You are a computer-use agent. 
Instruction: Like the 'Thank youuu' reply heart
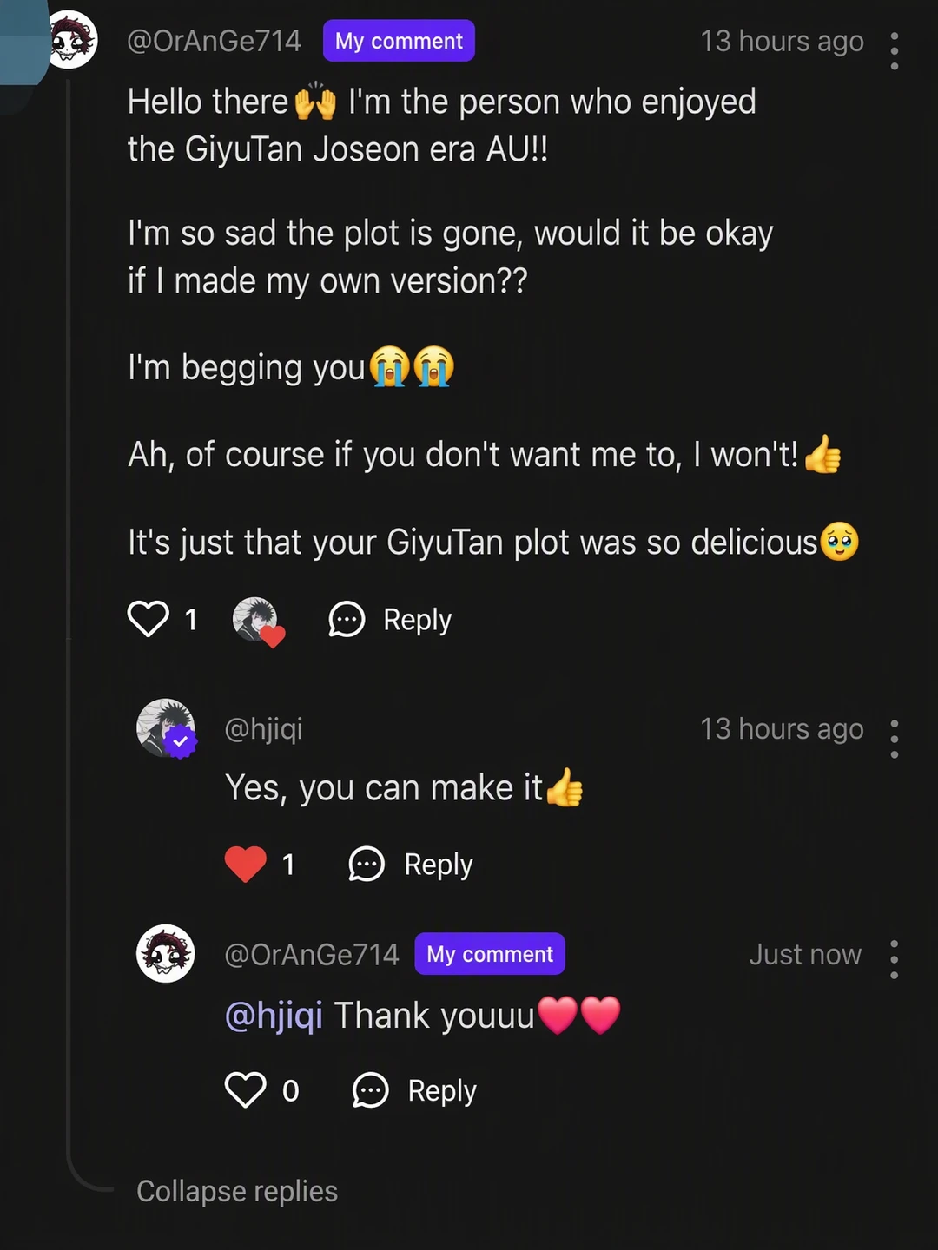tap(246, 1090)
